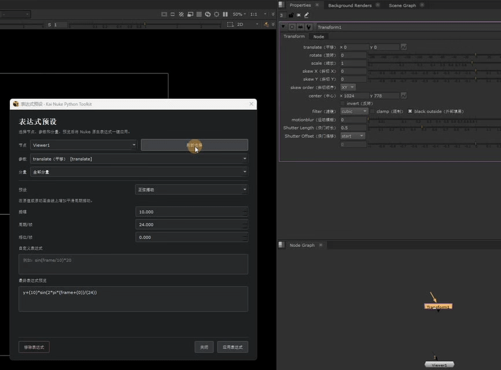Open the filter cubic dropdown
This screenshot has height=370, width=501.
coord(354,112)
